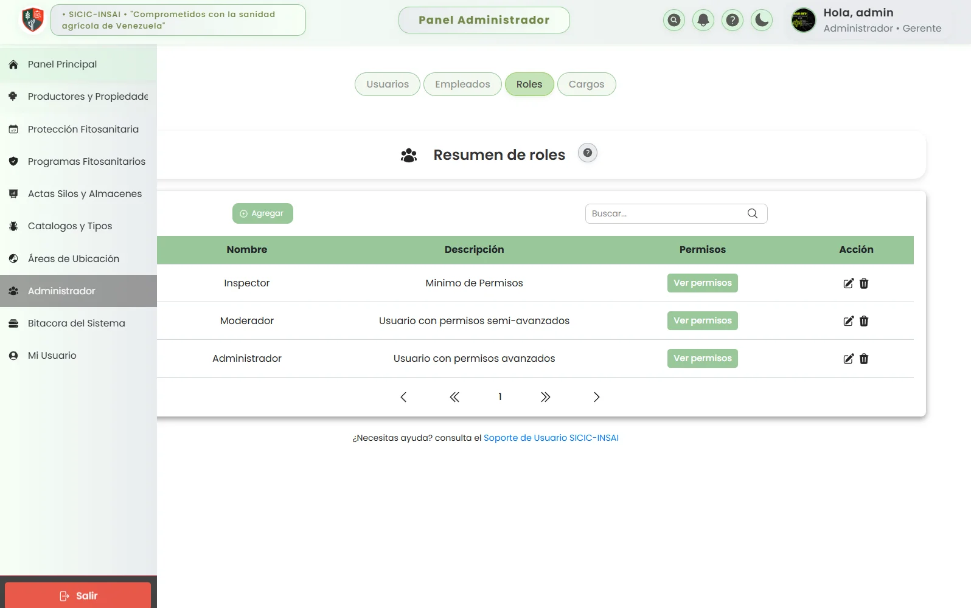Select the Roles tab
Image resolution: width=971 pixels, height=608 pixels.
529,84
